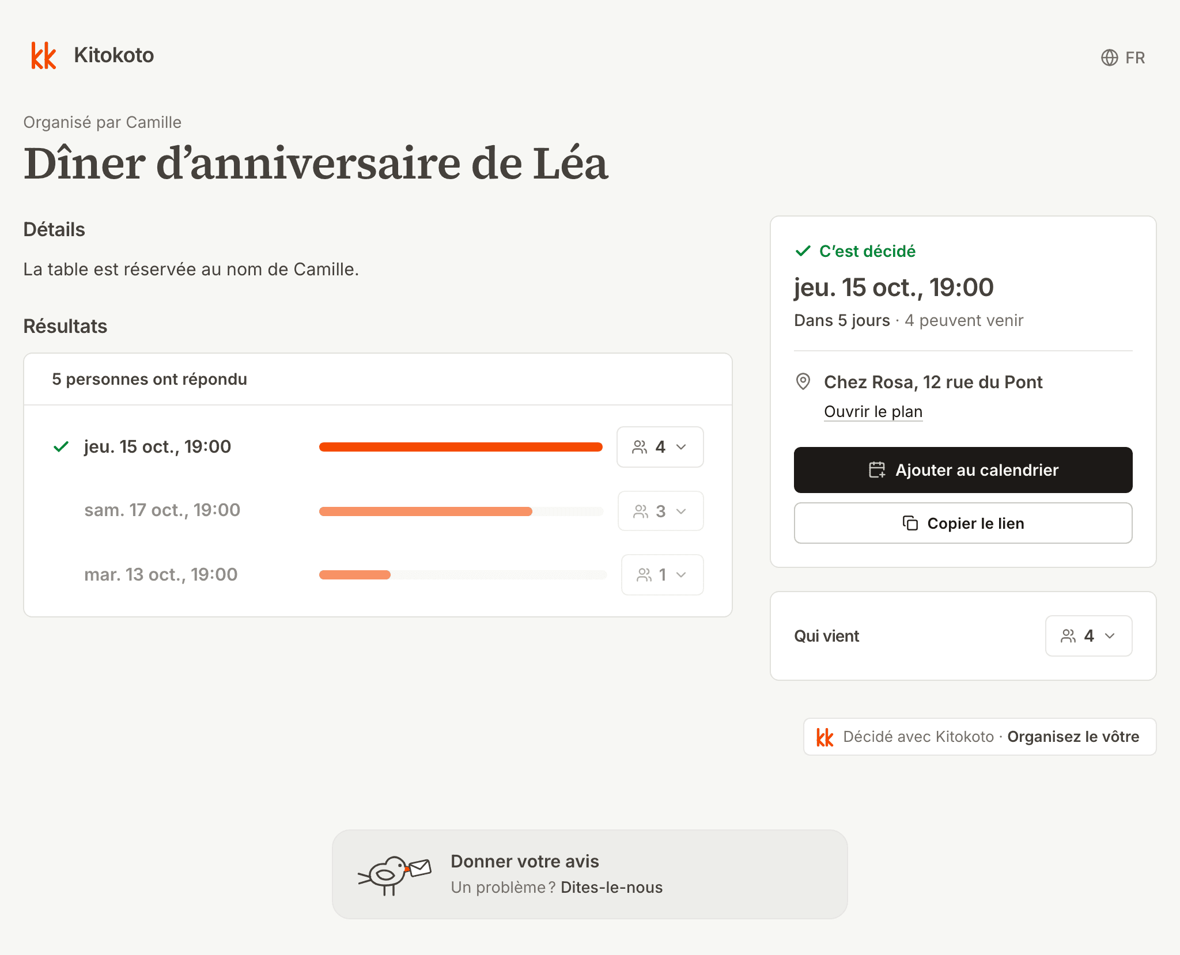This screenshot has width=1180, height=955.
Task: Open the Qui vient attendee dropdown
Action: tap(1088, 636)
